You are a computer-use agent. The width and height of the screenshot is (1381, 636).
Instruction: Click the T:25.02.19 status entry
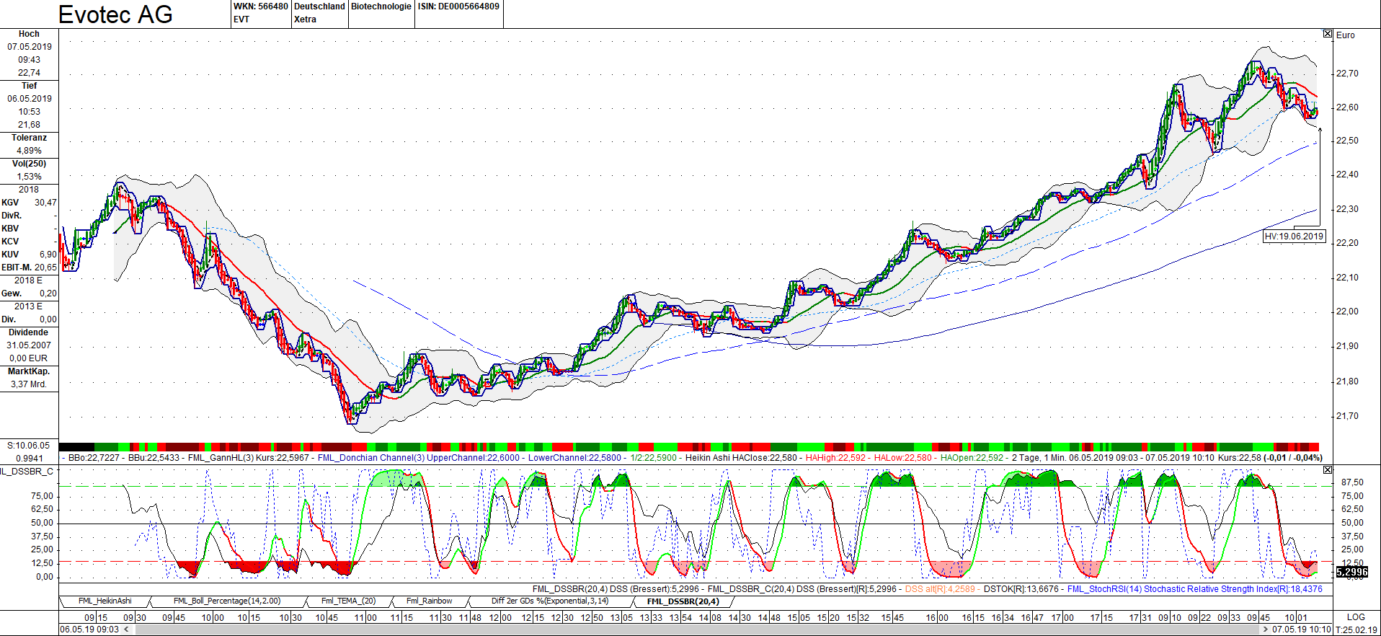(x=1356, y=630)
